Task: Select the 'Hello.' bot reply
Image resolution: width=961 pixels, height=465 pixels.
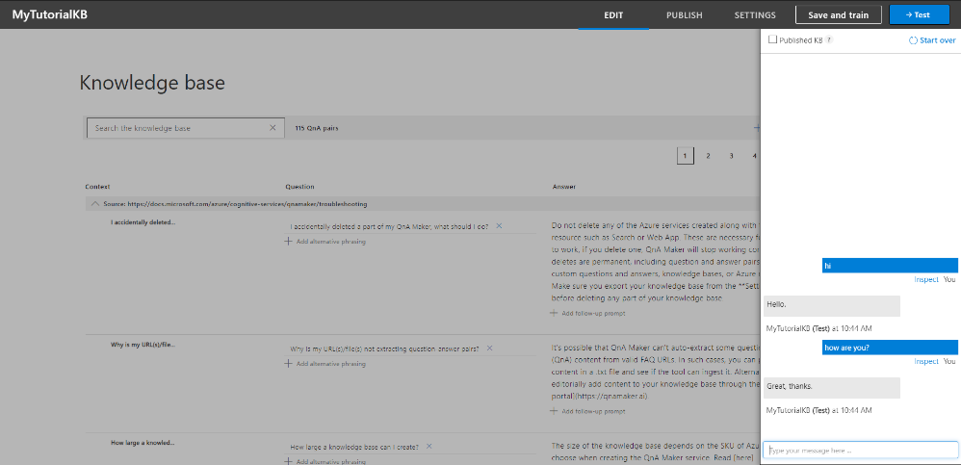Action: coord(832,306)
